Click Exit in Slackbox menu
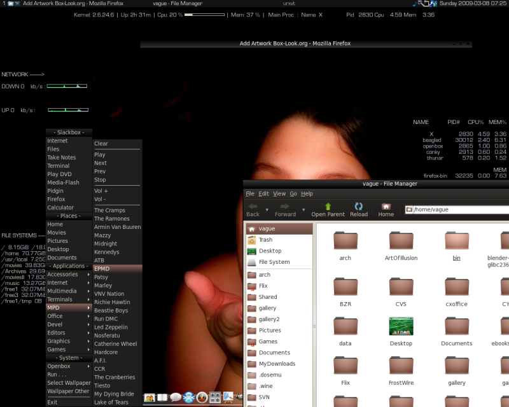 click(69, 402)
